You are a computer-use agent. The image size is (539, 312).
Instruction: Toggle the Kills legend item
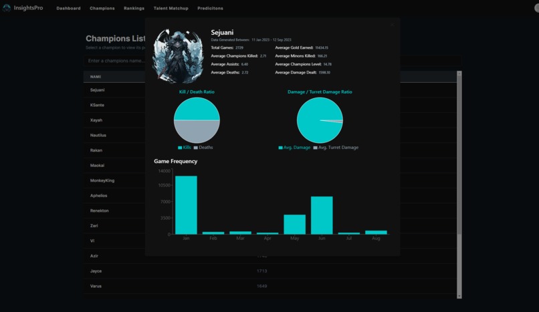(185, 148)
